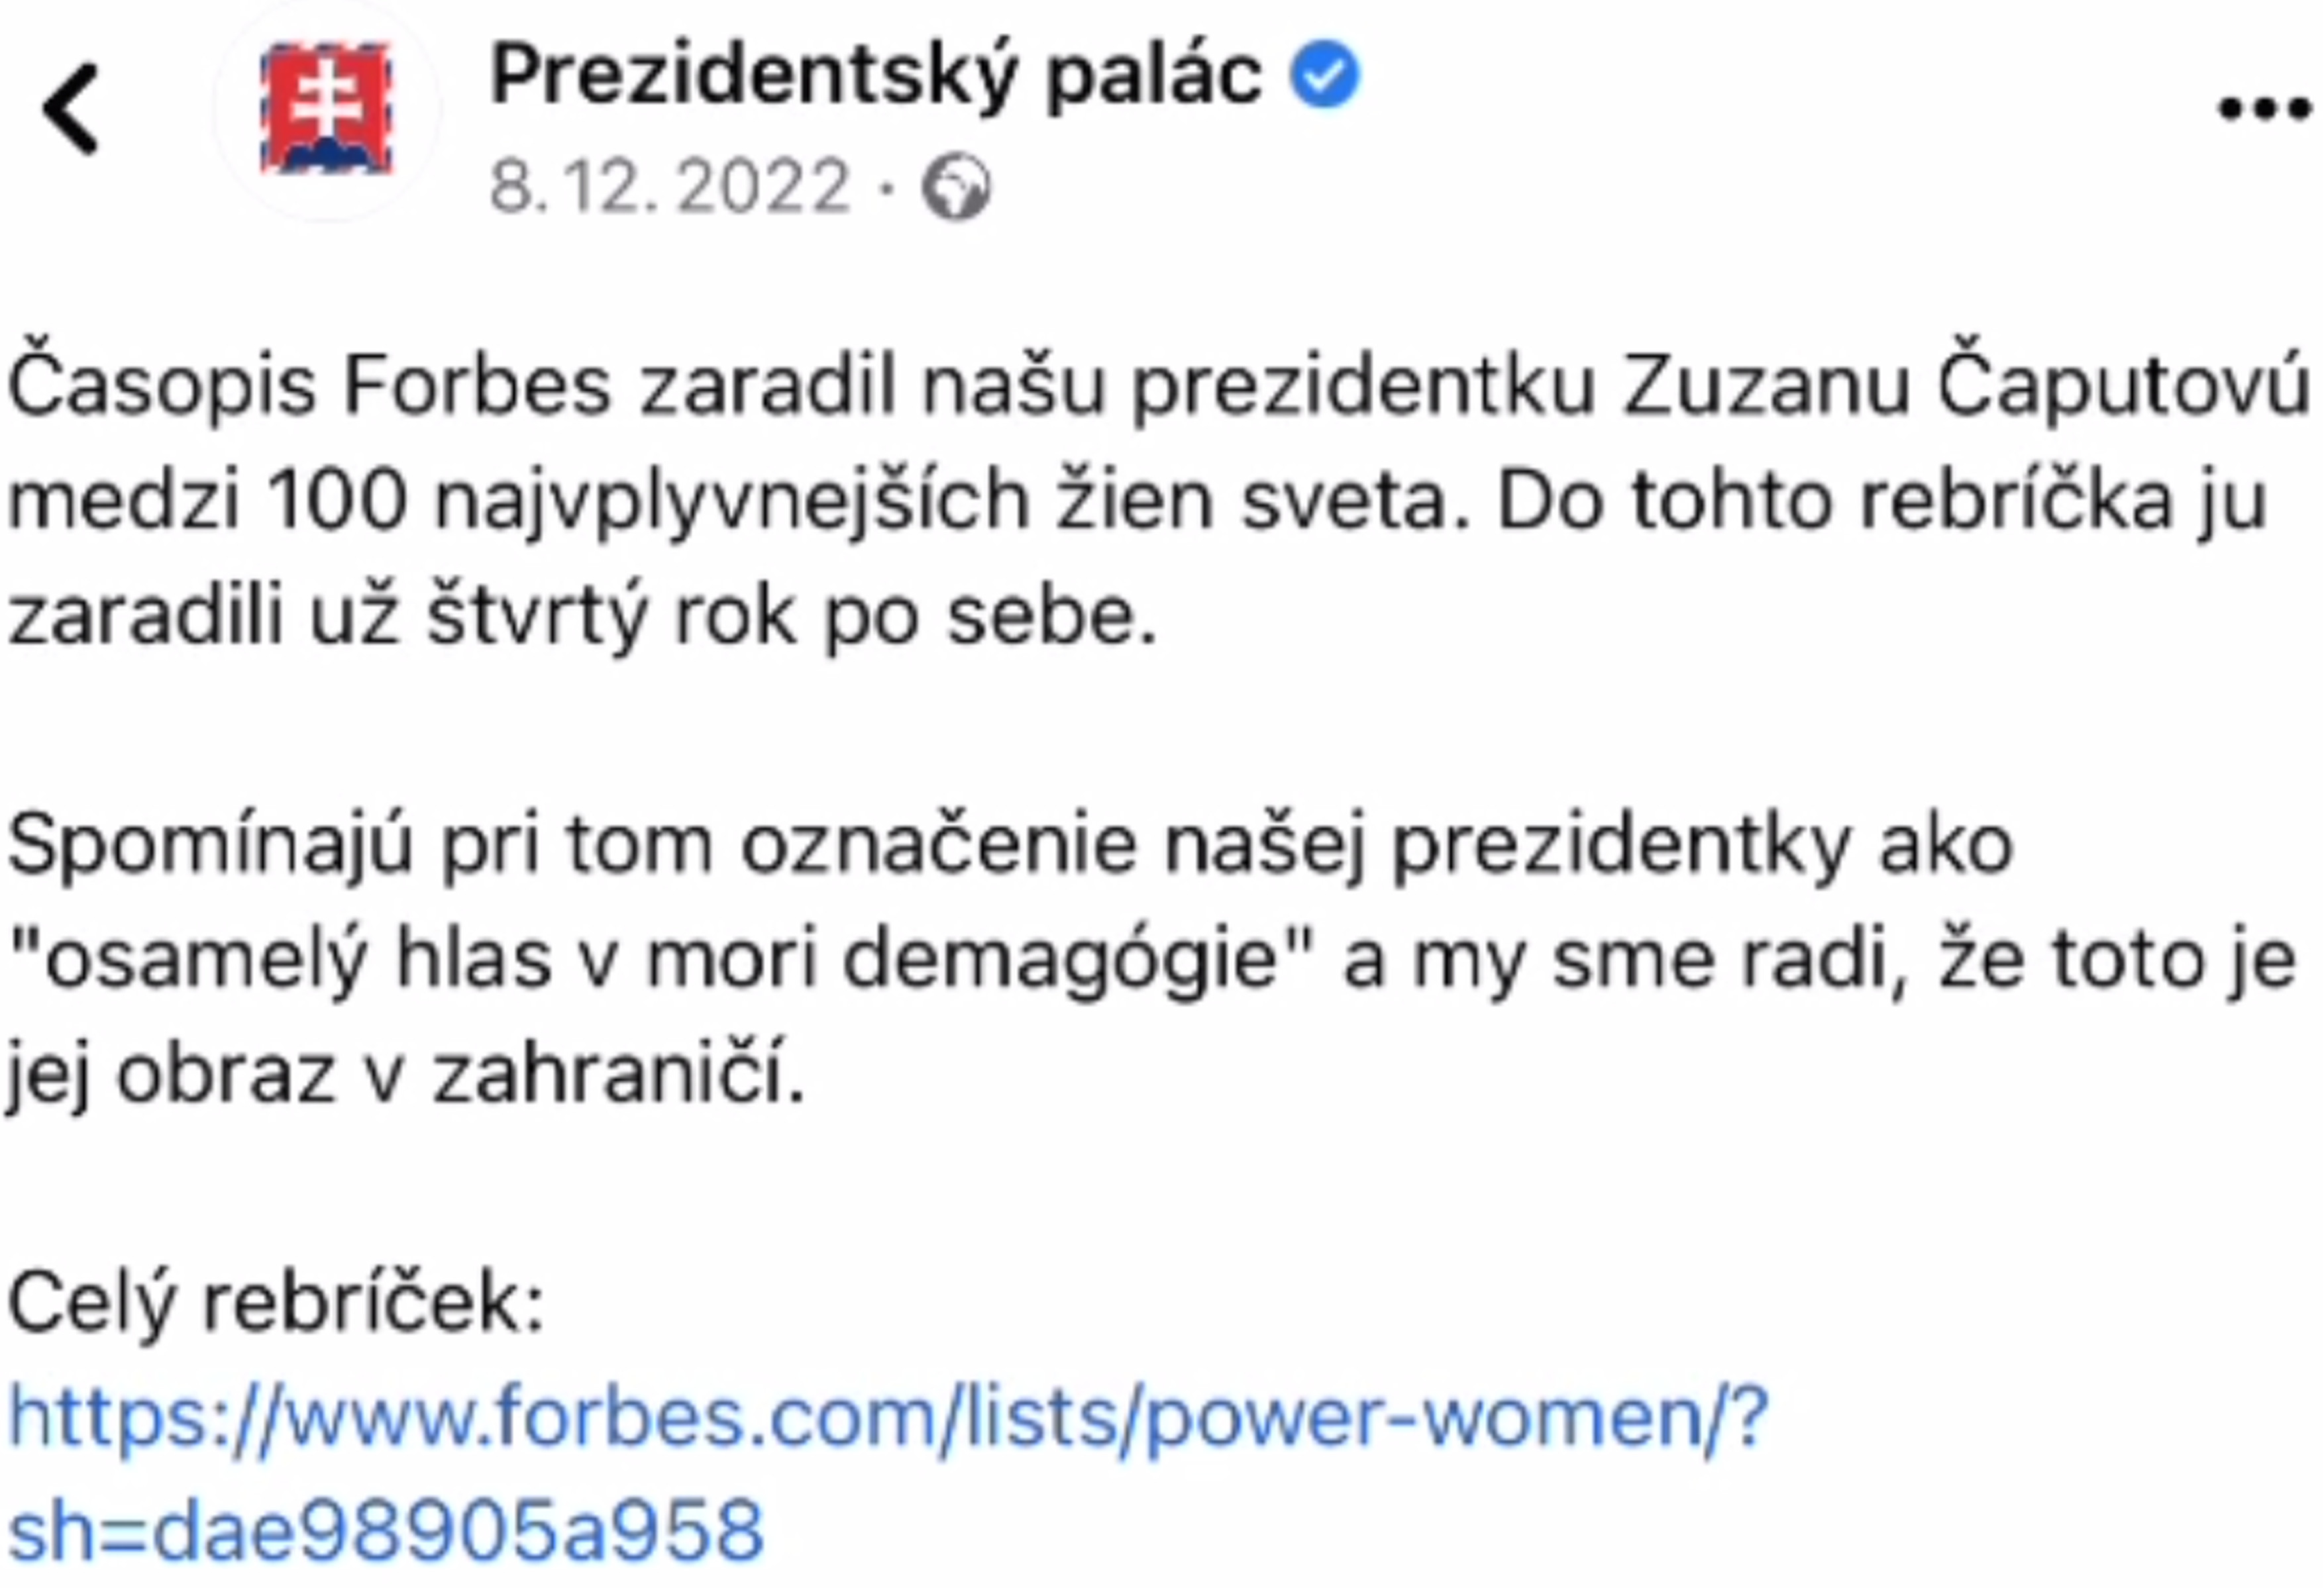Click the word 'Forbes' in first paragraph
The height and width of the screenshot is (1588, 2324).
[476, 386]
